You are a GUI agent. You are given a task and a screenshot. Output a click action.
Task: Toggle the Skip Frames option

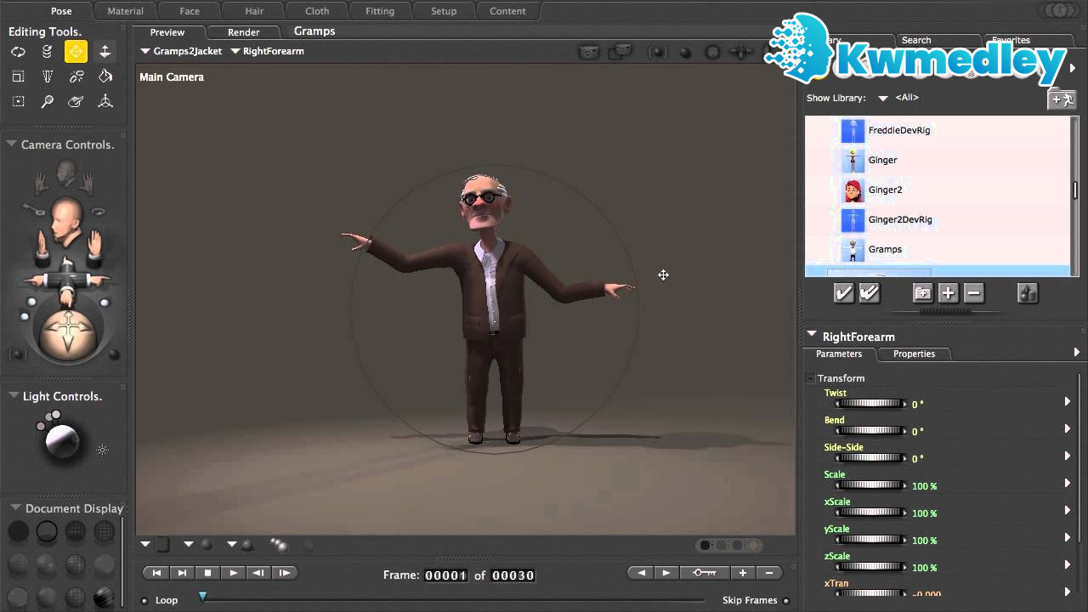click(786, 600)
